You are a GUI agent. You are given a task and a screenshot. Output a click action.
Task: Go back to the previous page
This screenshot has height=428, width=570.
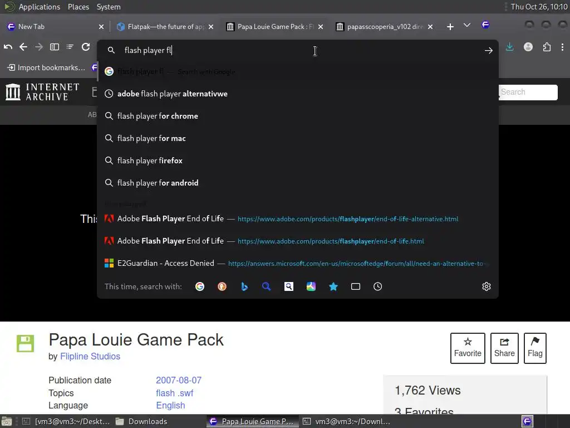pos(23,47)
